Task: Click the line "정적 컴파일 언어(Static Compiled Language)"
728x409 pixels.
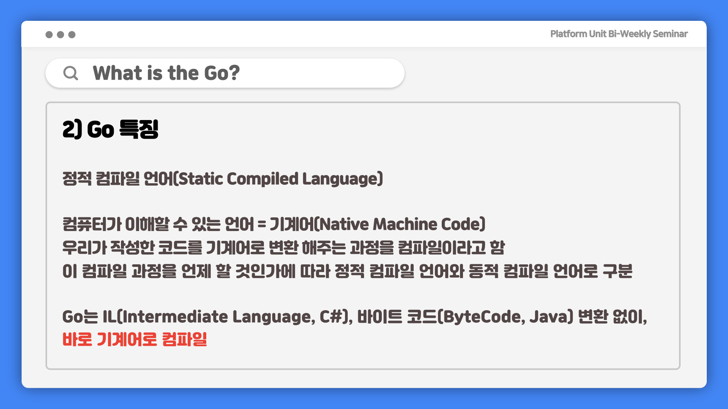Action: (223, 179)
